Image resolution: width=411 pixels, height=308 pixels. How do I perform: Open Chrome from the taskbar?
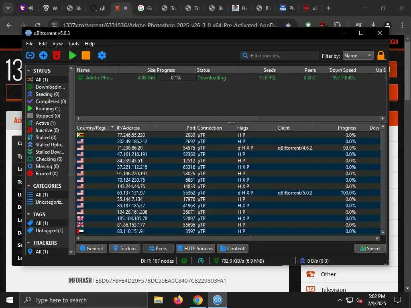tap(197, 300)
